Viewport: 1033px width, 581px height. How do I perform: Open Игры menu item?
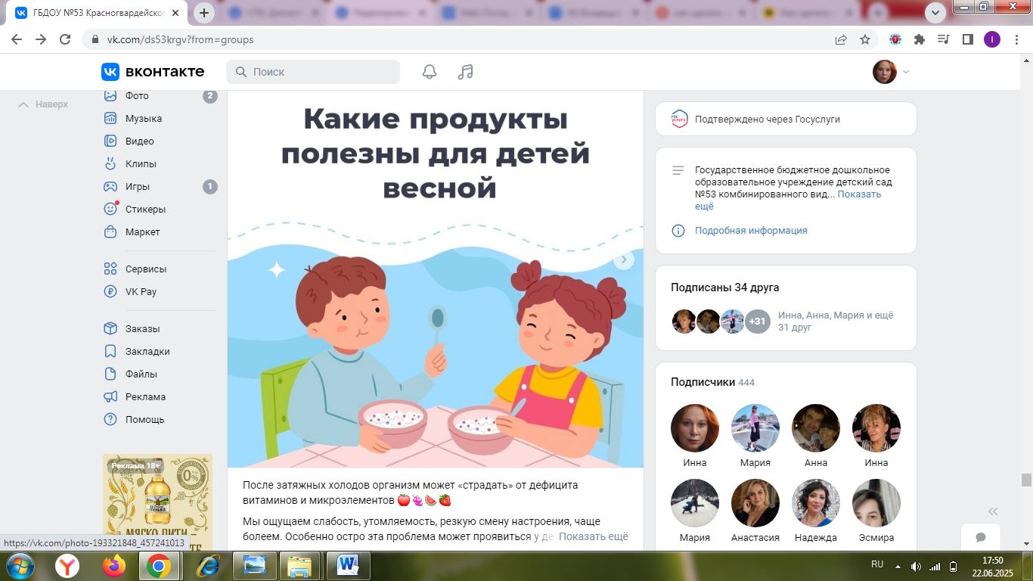137,186
